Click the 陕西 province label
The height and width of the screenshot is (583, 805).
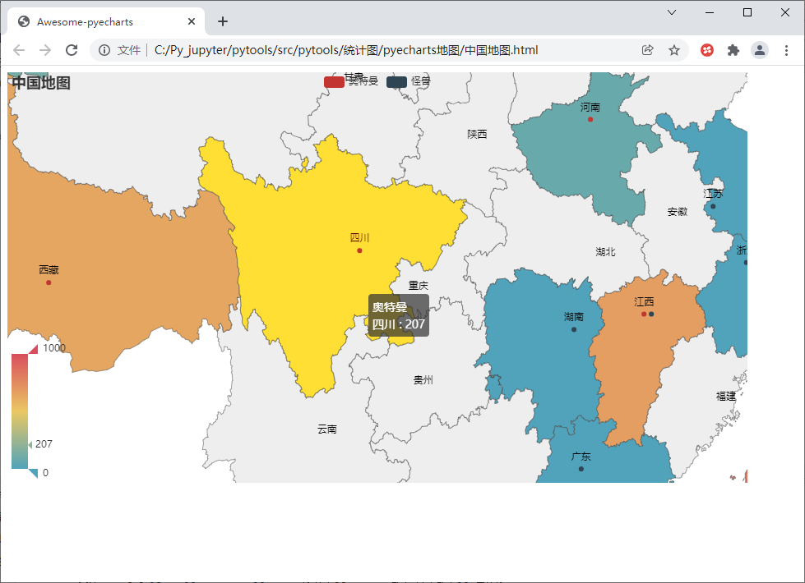click(x=477, y=134)
